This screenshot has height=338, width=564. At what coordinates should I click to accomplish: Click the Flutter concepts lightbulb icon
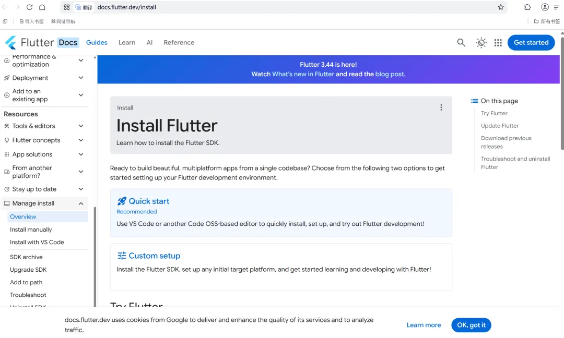point(6,140)
